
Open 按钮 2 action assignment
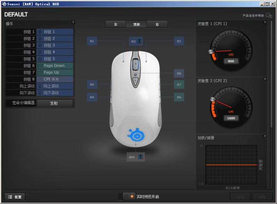tap(55, 39)
